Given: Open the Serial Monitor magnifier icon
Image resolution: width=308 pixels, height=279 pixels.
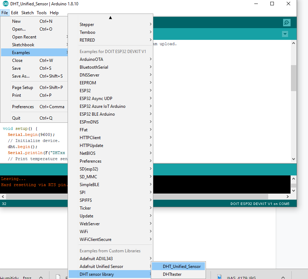Looking at the screenshot, I should 287,22.
